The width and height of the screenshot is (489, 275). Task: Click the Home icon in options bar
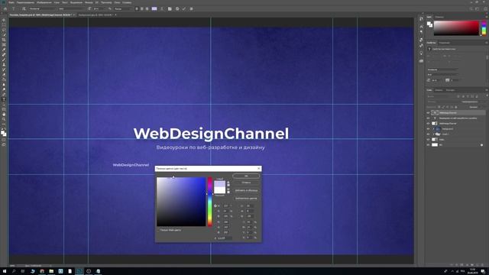click(5, 8)
